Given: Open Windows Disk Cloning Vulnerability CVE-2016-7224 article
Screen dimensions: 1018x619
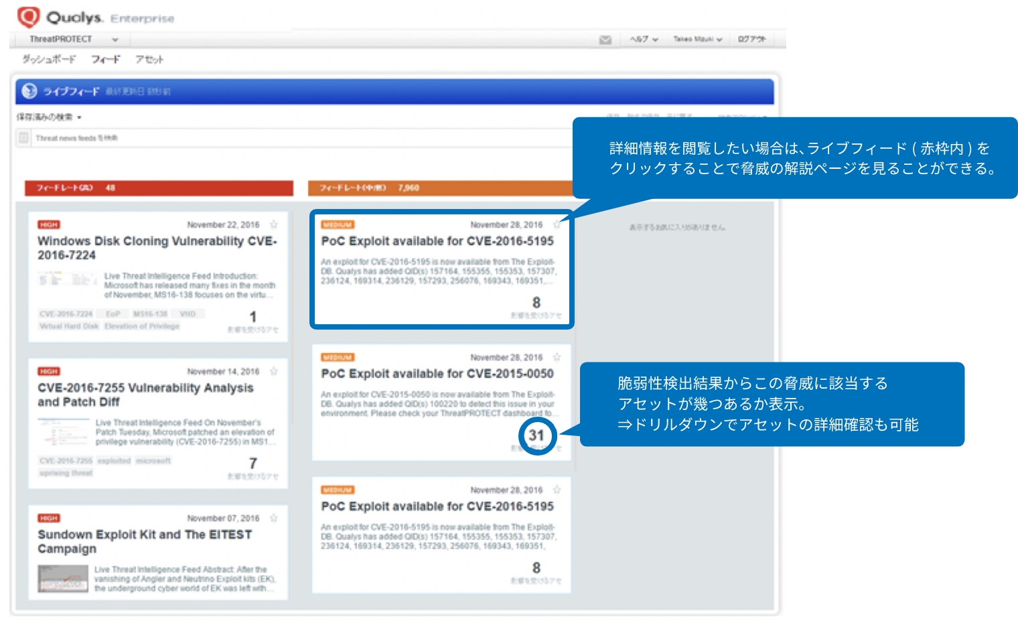Looking at the screenshot, I should pyautogui.click(x=157, y=248).
